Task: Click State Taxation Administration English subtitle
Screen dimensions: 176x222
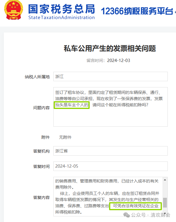Action: point(62,17)
